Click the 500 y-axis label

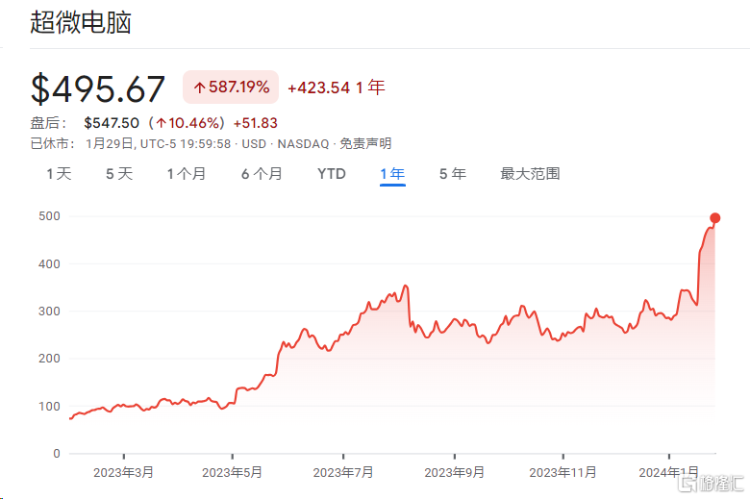50,216
